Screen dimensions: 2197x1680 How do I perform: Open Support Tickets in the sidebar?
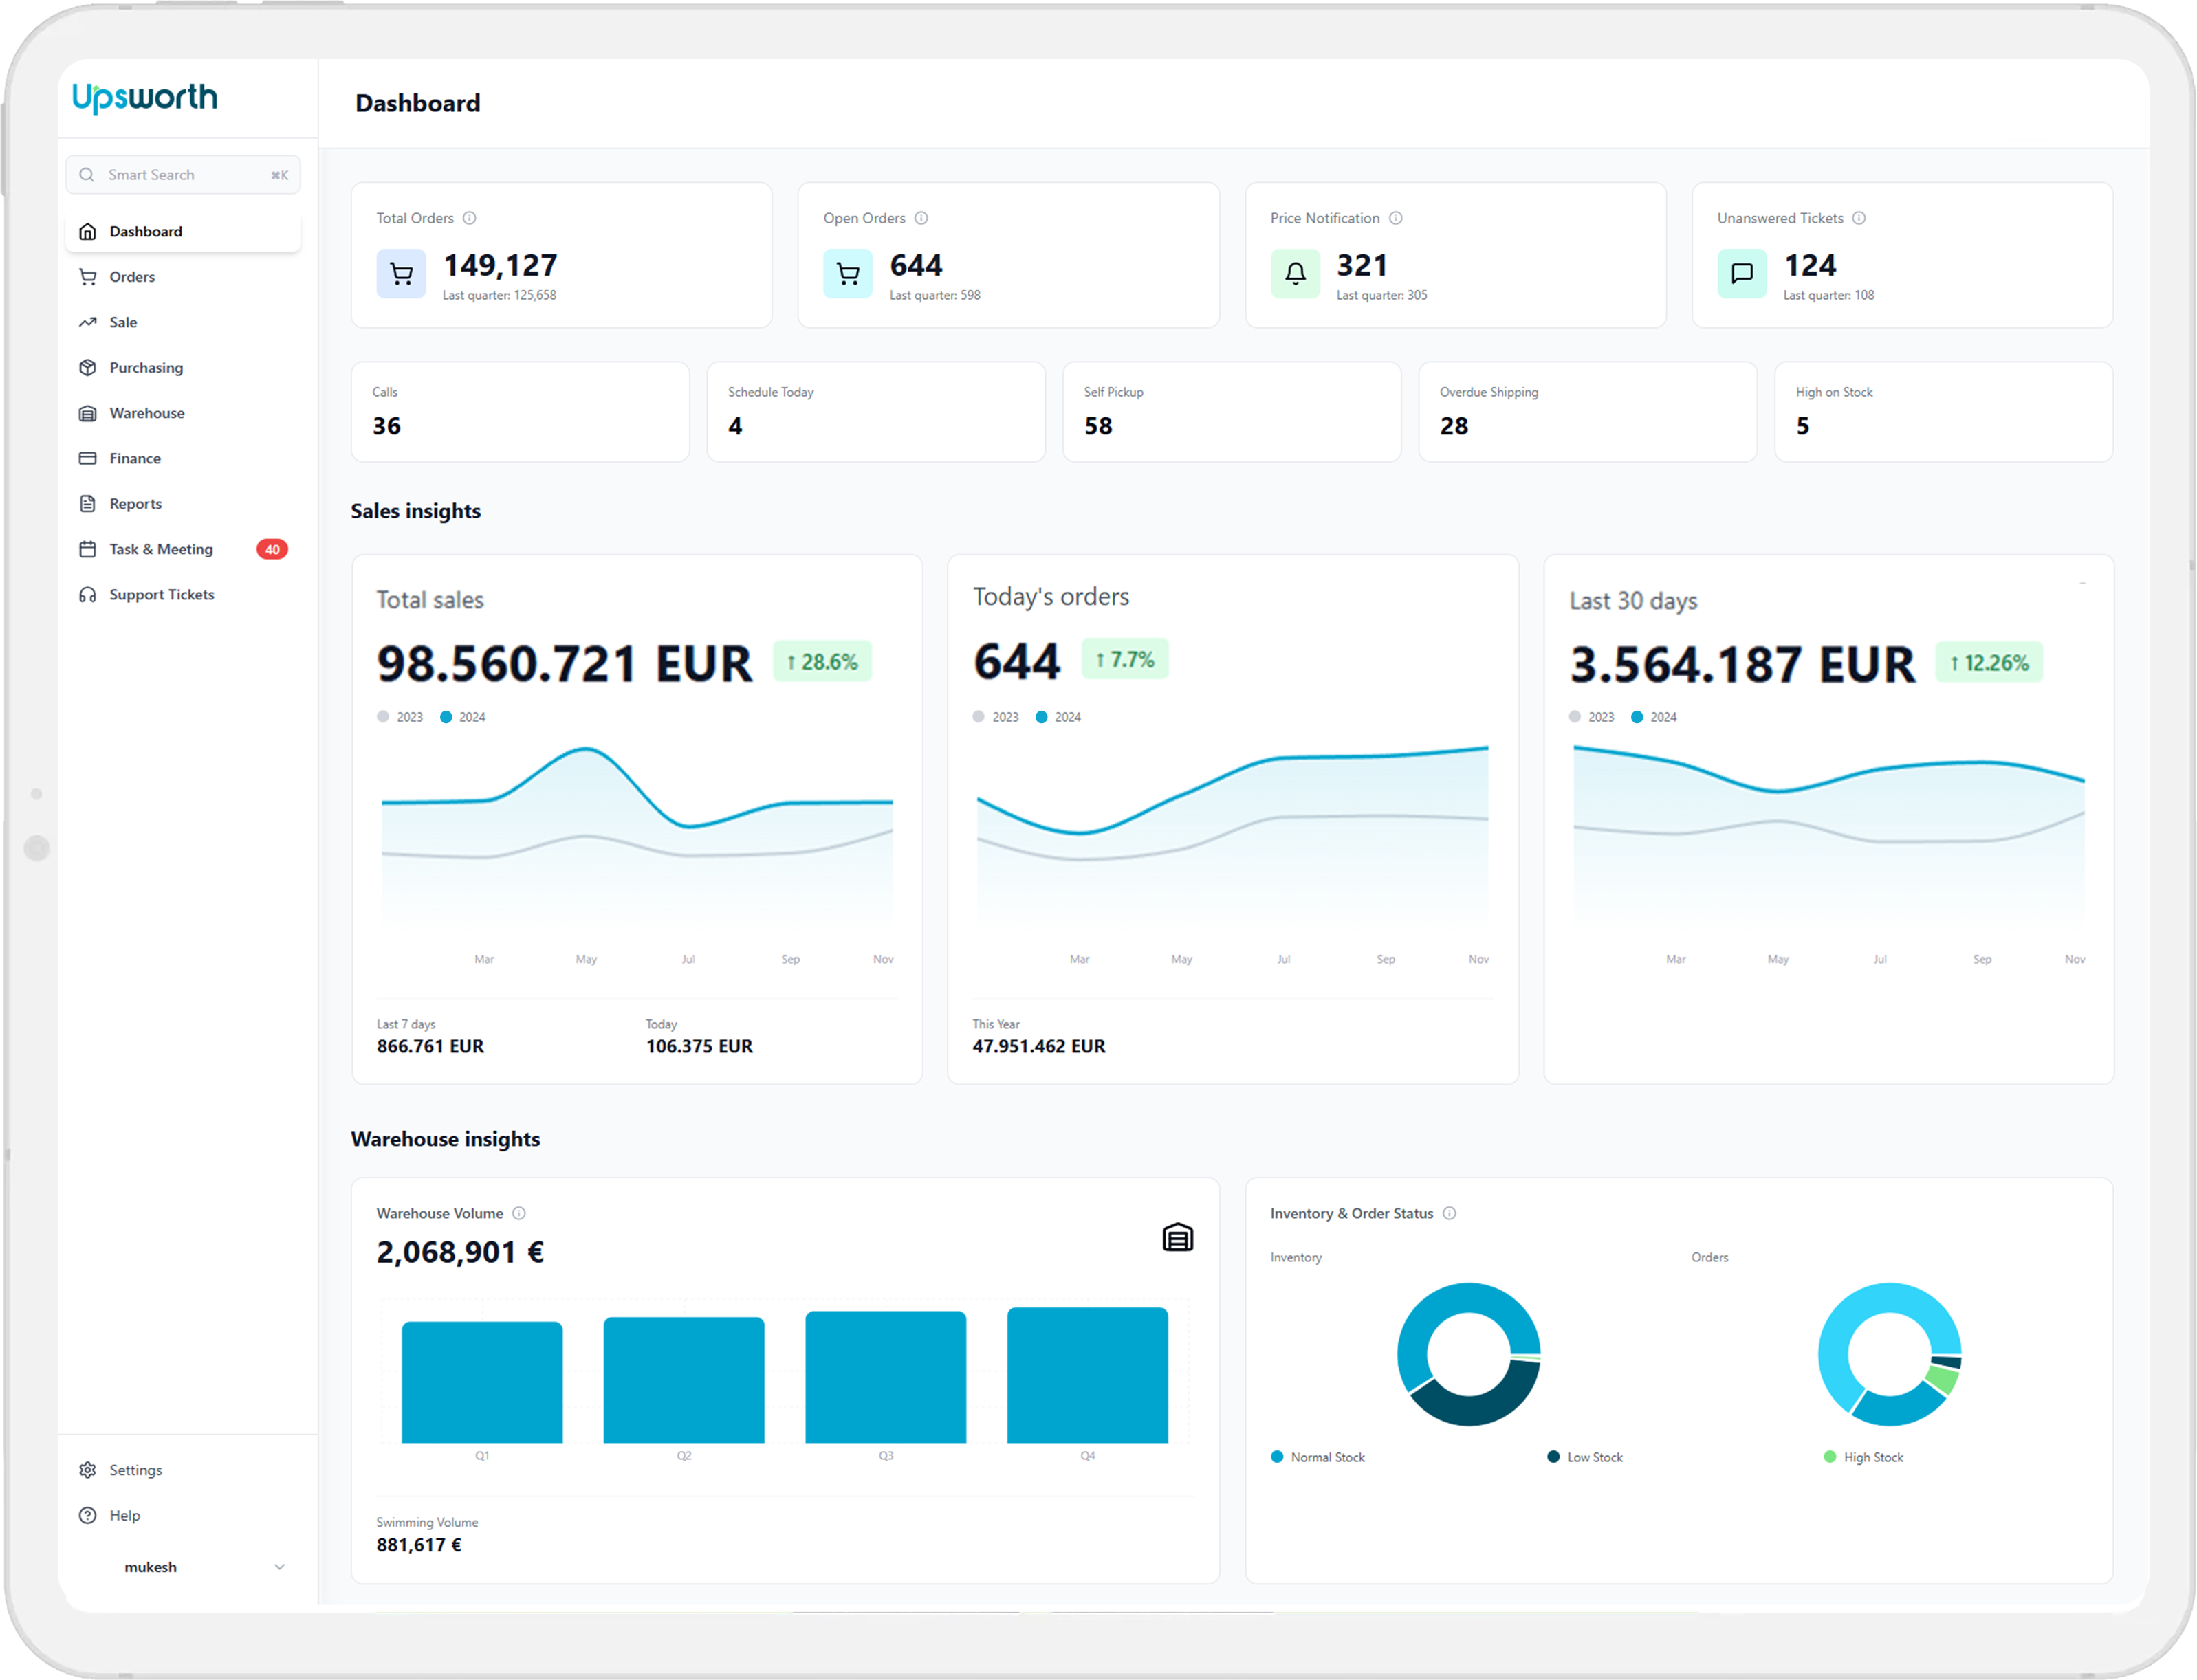161,595
